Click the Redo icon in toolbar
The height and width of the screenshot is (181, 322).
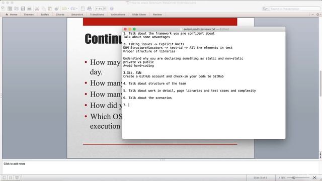click(x=73, y=9)
